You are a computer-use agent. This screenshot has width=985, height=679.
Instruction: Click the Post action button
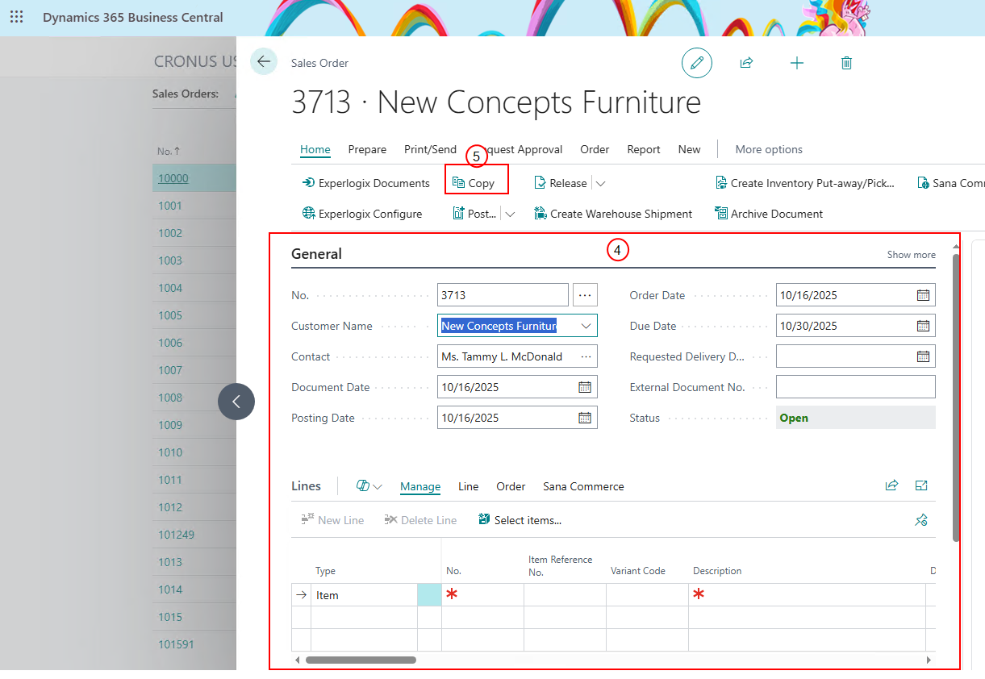[475, 214]
